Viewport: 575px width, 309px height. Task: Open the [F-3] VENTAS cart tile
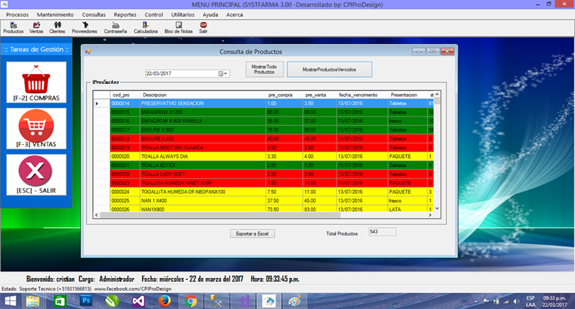[x=36, y=129]
